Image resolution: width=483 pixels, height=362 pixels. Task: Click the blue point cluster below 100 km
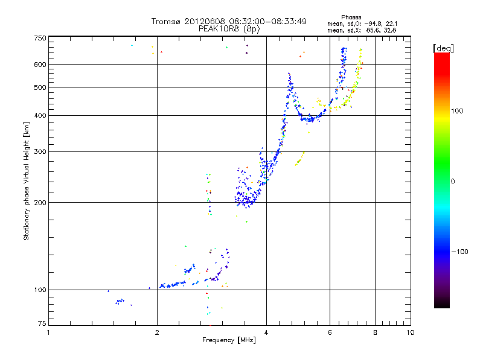(120, 301)
